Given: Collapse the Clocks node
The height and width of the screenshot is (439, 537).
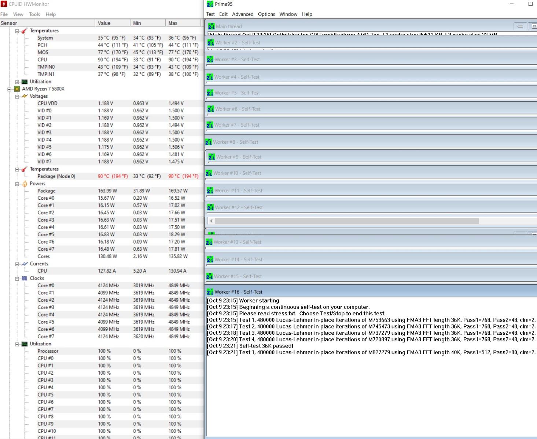Looking at the screenshot, I should pos(17,279).
